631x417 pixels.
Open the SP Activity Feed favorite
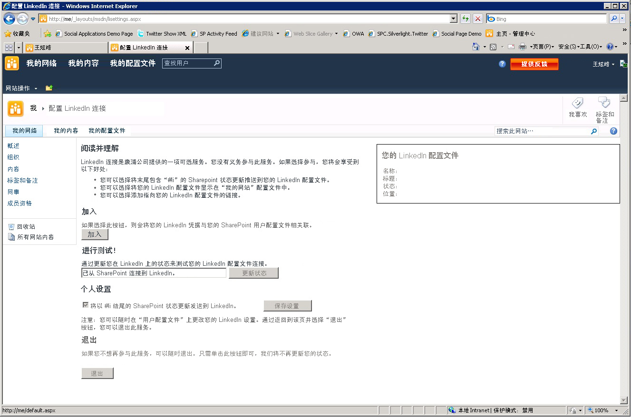pos(214,34)
